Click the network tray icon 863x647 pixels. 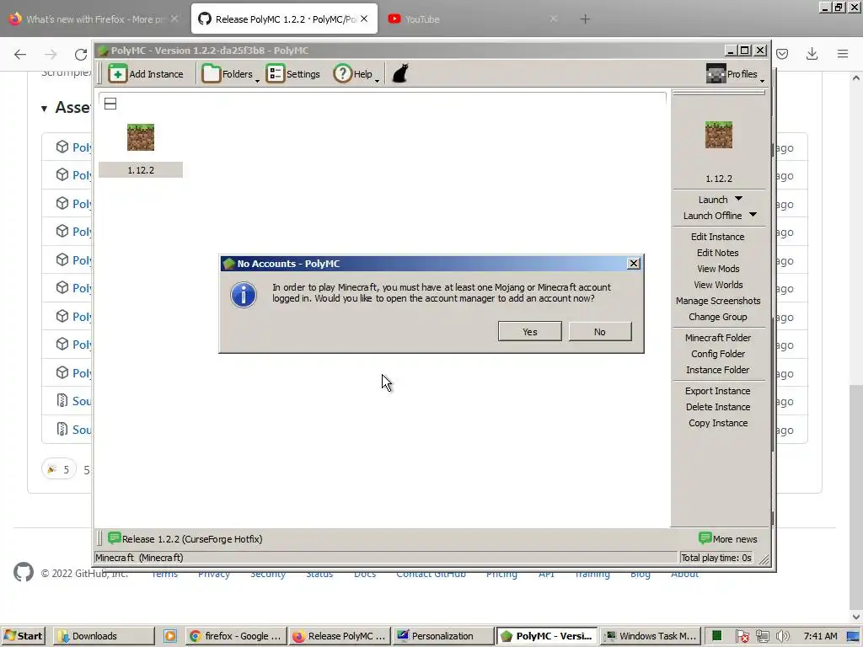click(x=762, y=636)
